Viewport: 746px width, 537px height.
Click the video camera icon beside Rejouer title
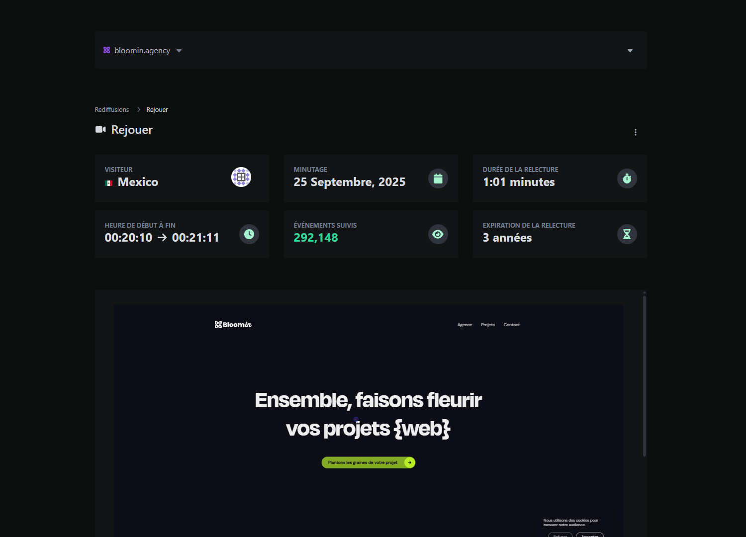pyautogui.click(x=100, y=130)
